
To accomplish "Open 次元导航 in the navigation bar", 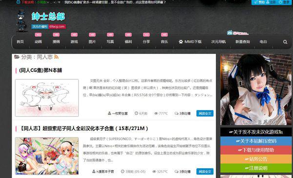I will tap(218, 42).
